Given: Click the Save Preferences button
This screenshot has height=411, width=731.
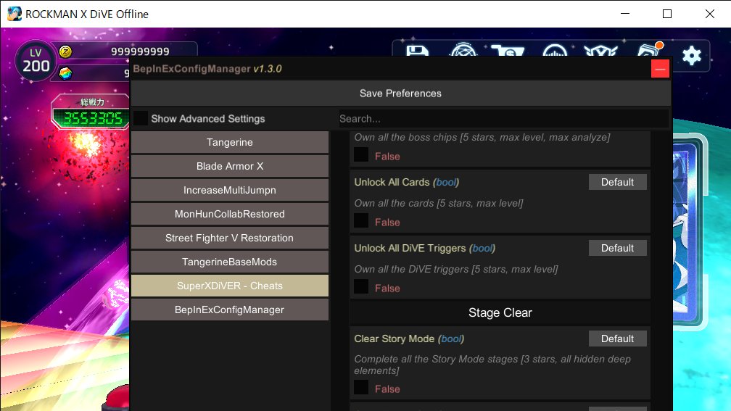Looking at the screenshot, I should tap(400, 94).
